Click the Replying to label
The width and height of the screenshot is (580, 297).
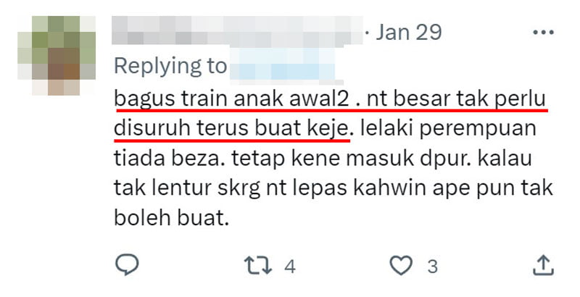(170, 67)
